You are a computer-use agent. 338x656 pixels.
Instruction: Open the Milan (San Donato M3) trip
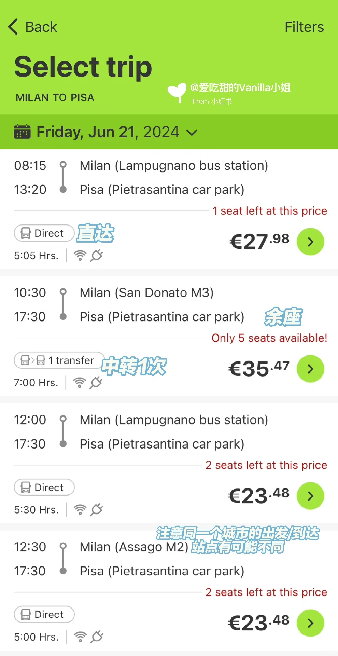point(146,293)
